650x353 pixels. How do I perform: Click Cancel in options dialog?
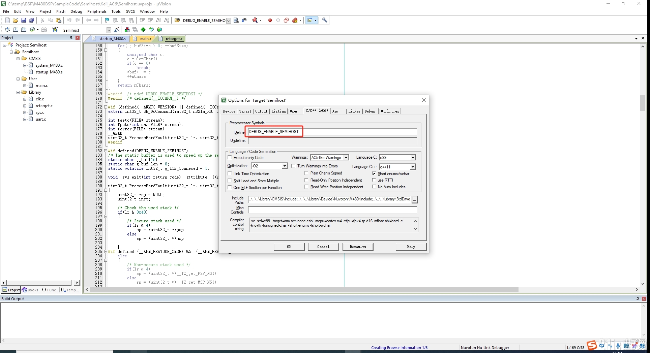point(323,247)
